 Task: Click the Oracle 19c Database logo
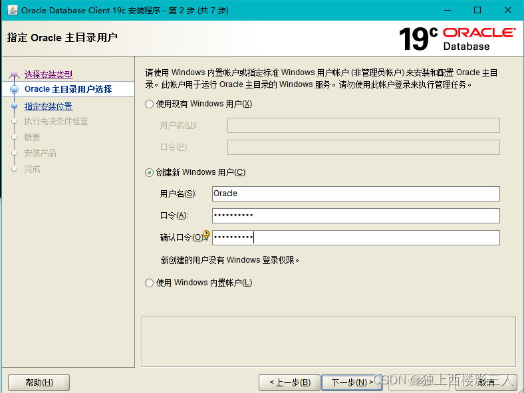click(x=457, y=39)
